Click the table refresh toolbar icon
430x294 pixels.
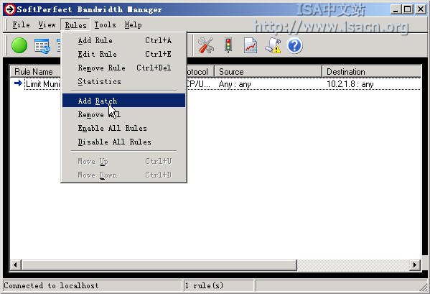point(42,45)
